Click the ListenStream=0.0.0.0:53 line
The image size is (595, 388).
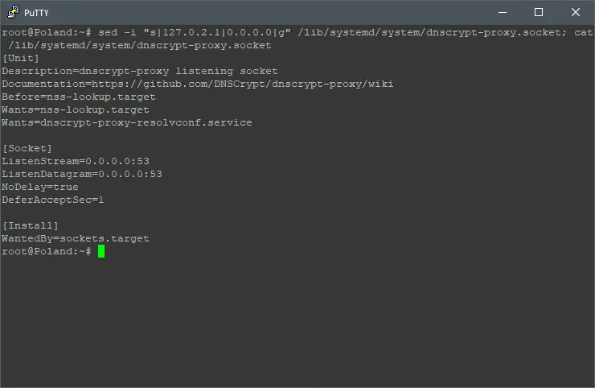point(76,161)
